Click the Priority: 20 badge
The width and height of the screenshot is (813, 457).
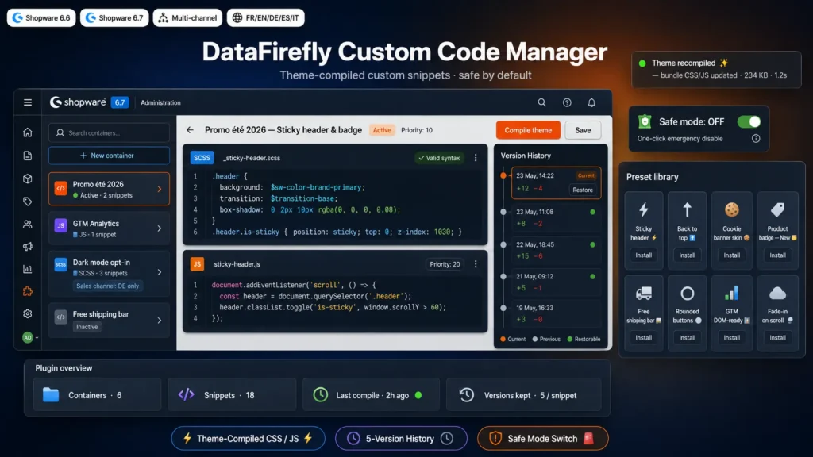(x=445, y=264)
